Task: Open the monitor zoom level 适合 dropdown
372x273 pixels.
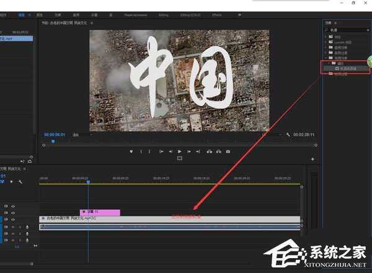Action: (82, 135)
